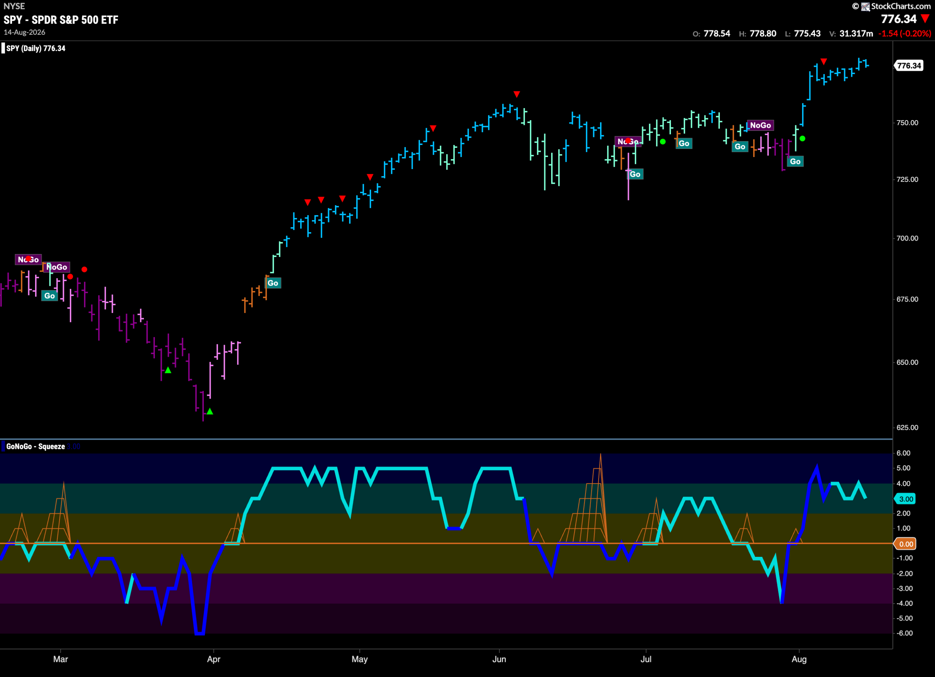This screenshot has height=677, width=935.
Task: Click the Aug label on the time axis
Action: (799, 659)
